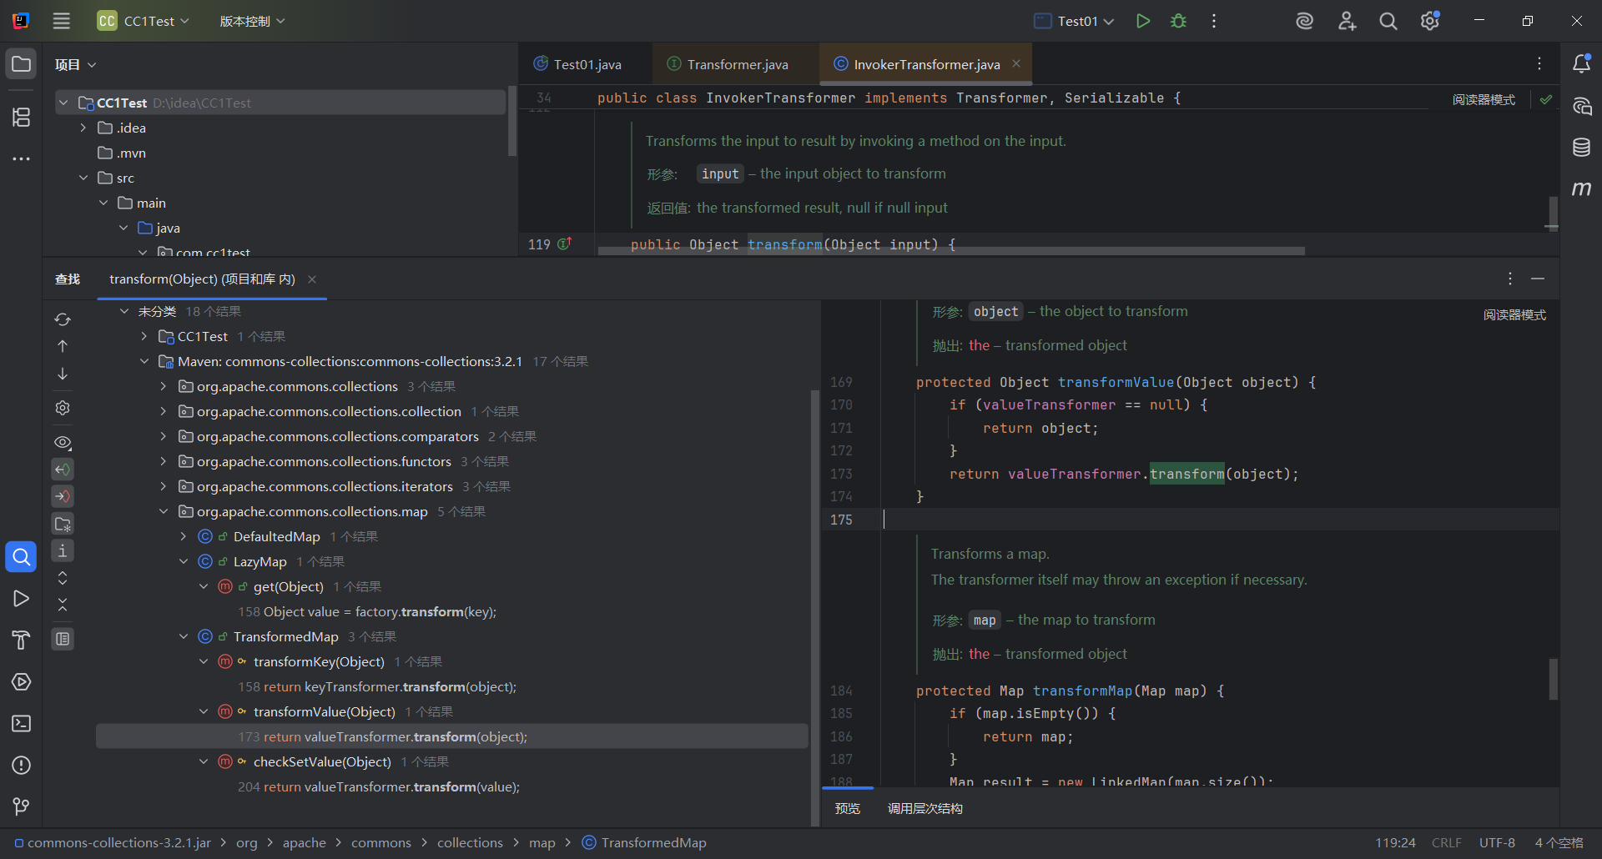Open the Maven tool window
Screen dimensions: 1602x859
tap(1581, 189)
